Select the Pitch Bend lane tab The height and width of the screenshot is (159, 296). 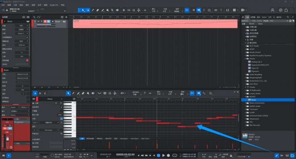tap(135, 139)
